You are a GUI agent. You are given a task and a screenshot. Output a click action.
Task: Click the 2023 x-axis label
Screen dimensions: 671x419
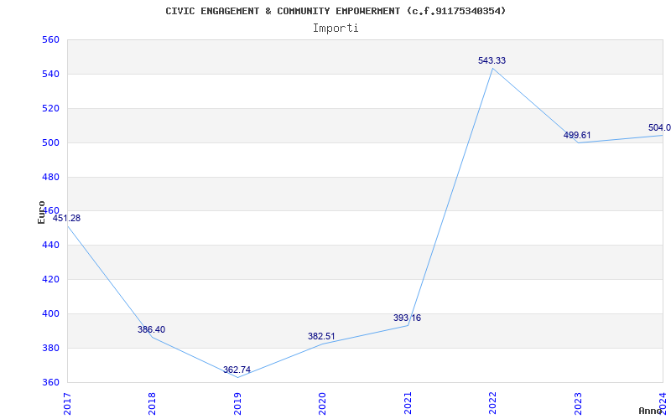pos(578,404)
